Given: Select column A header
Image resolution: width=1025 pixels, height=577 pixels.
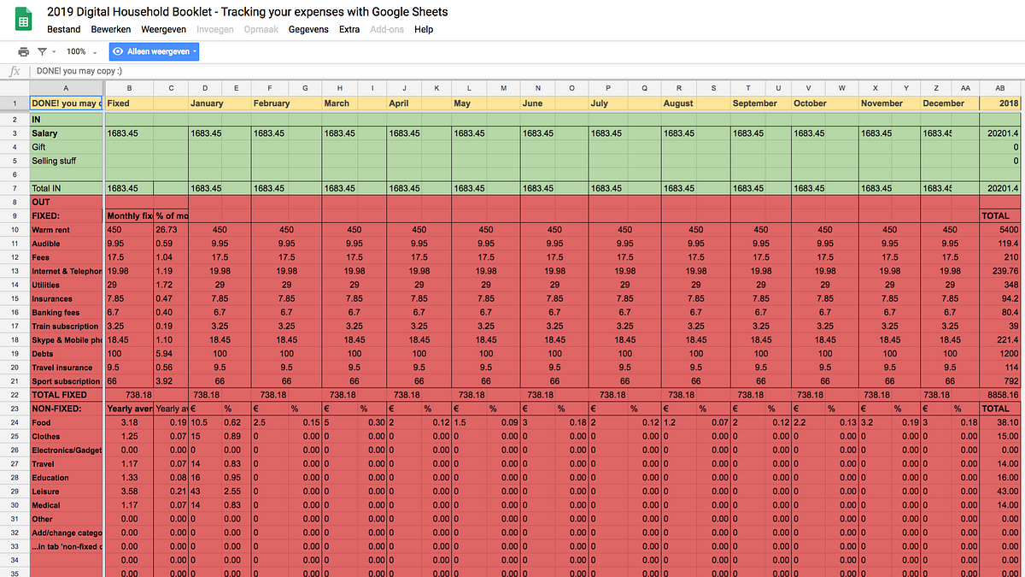Looking at the screenshot, I should tap(66, 88).
